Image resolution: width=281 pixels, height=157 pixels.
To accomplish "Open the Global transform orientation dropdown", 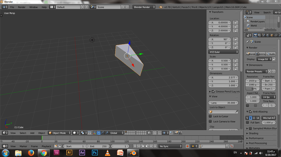I will pos(116,133).
